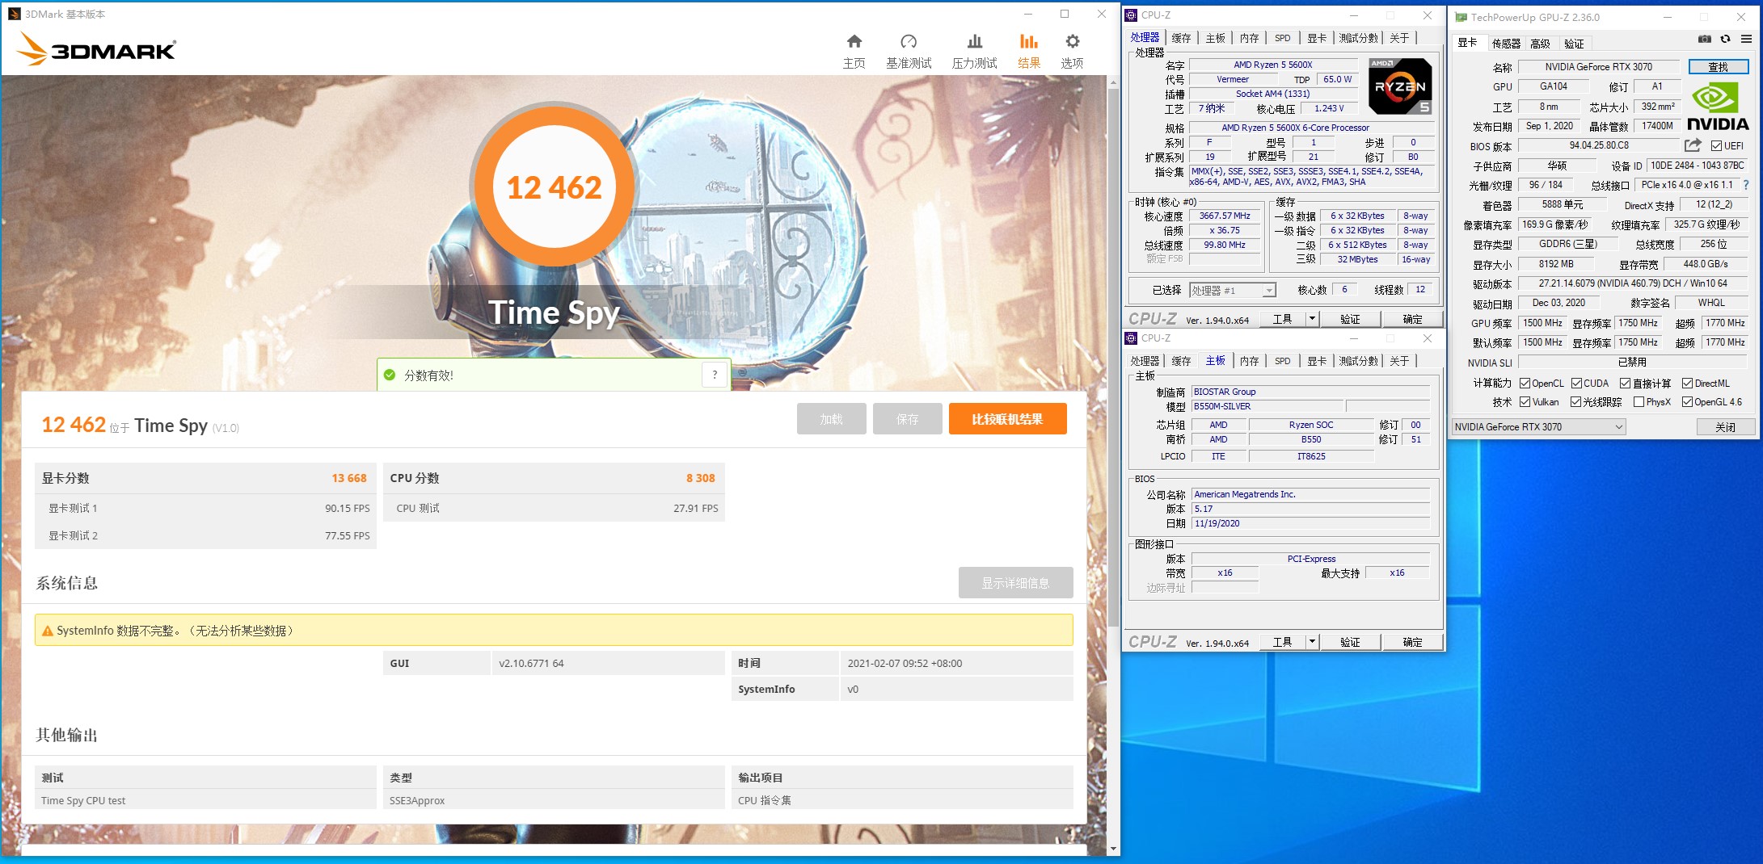Click the 查找 lookup button in GPU-Z
This screenshot has width=1763, height=864.
pos(1718,67)
